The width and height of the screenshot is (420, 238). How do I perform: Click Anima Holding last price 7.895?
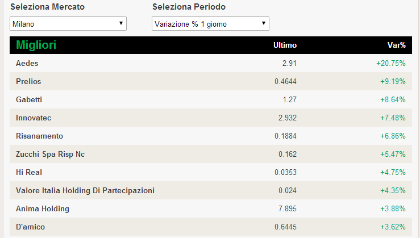[288, 209]
